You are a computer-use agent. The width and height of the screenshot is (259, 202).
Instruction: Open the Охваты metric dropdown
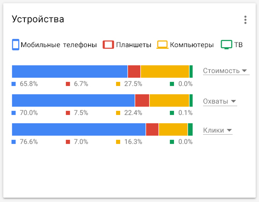point(220,102)
